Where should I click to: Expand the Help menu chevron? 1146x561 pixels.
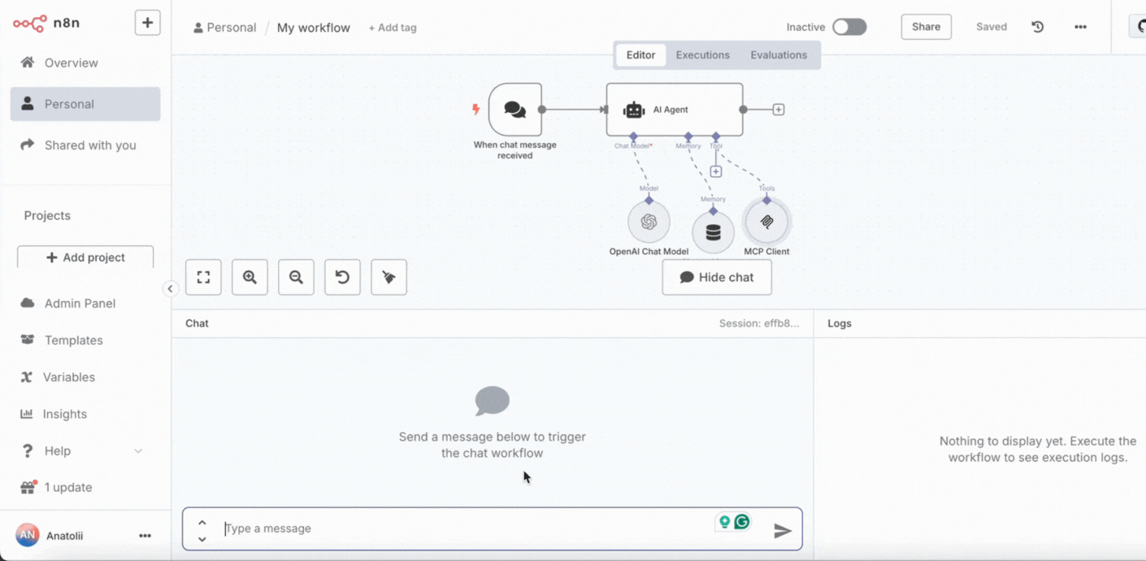138,451
